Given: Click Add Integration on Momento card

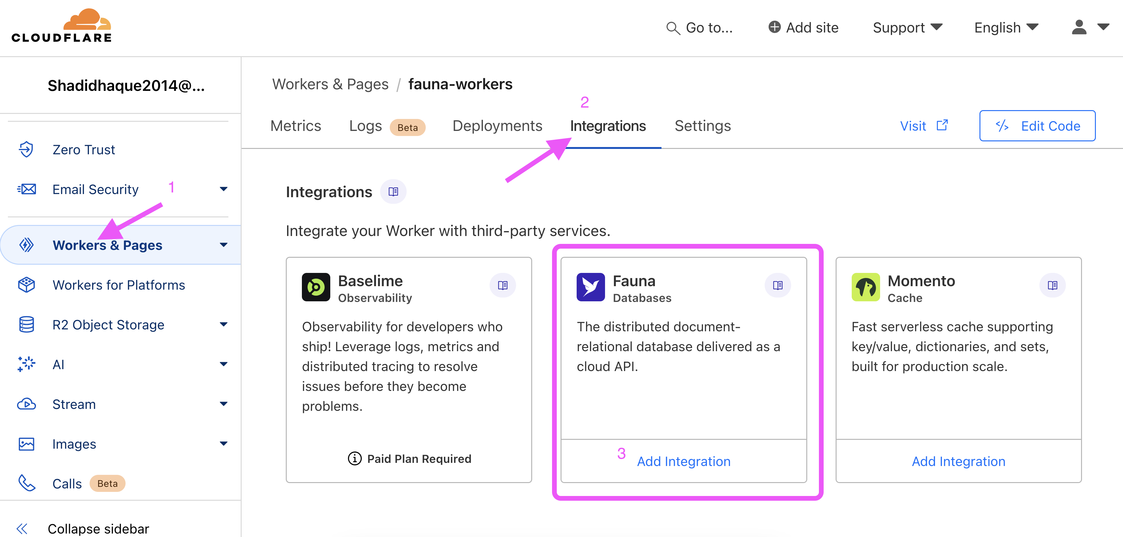Looking at the screenshot, I should (x=959, y=461).
